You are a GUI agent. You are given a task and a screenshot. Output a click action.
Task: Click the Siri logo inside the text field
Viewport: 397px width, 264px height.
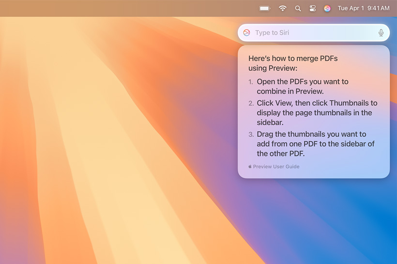pos(247,33)
